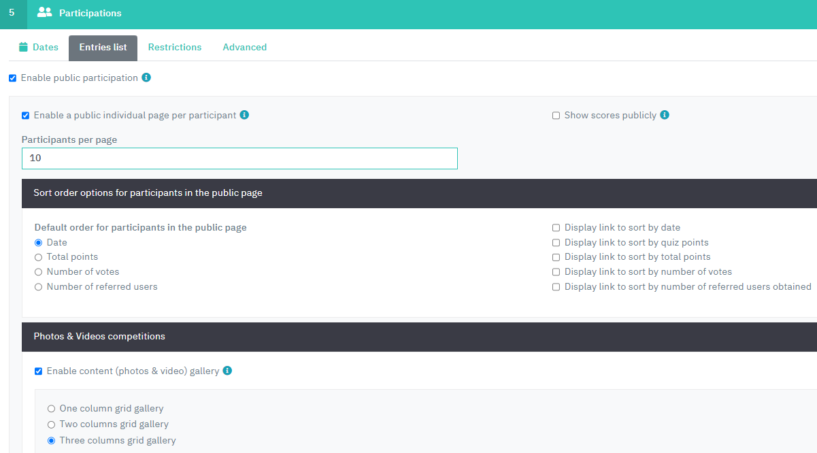This screenshot has width=817, height=453.
Task: Check Display link to sort by total points
Action: click(x=556, y=257)
